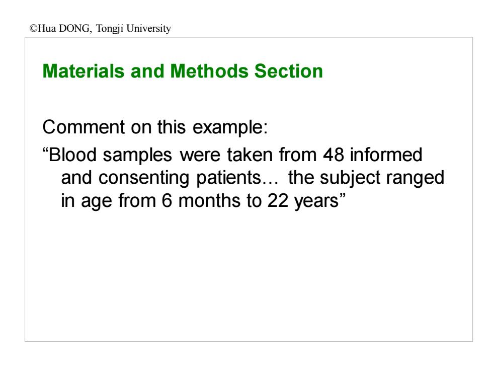
Task: Click the word 'informed' in the quote
Action: pyautogui.click(x=386, y=155)
